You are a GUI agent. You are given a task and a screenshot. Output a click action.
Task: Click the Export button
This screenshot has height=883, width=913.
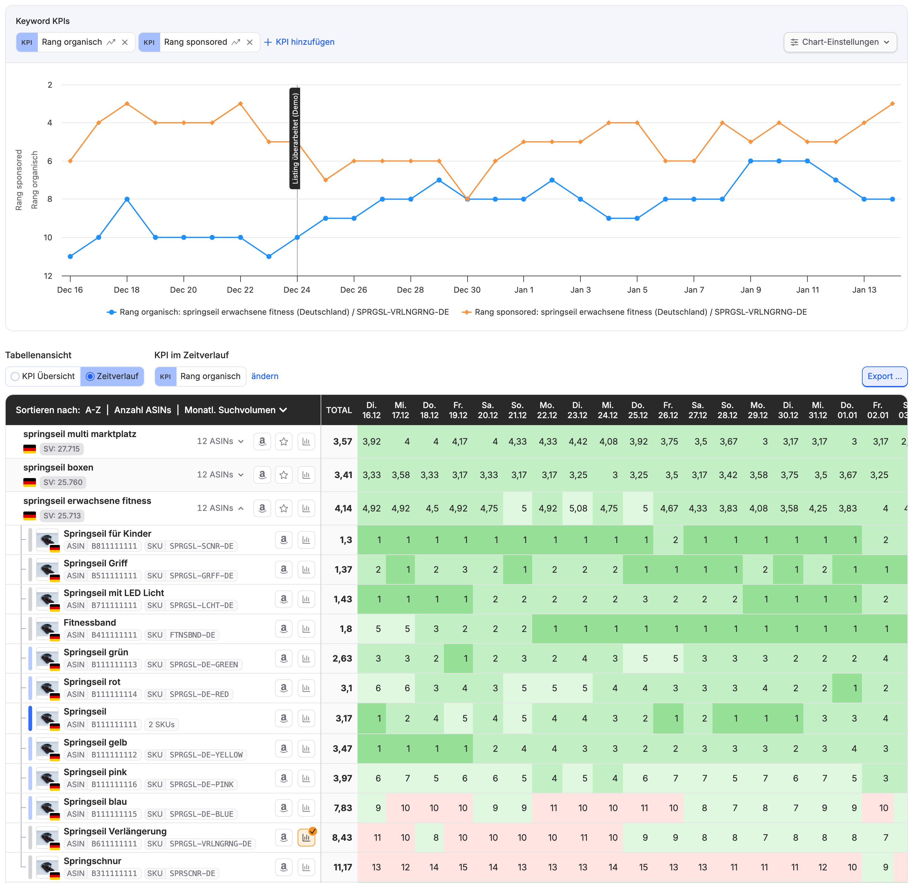884,376
